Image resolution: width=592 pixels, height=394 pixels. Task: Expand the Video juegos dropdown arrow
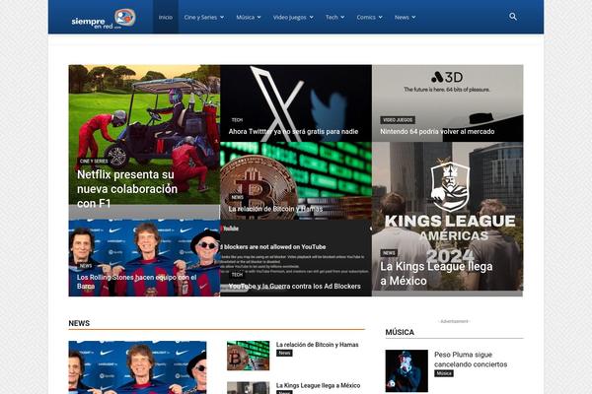(312, 17)
